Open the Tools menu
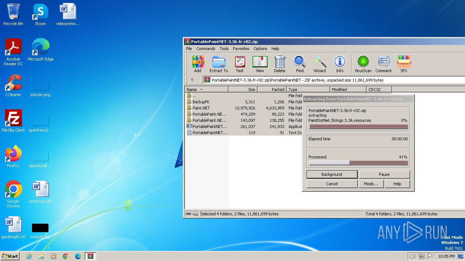 coord(224,49)
